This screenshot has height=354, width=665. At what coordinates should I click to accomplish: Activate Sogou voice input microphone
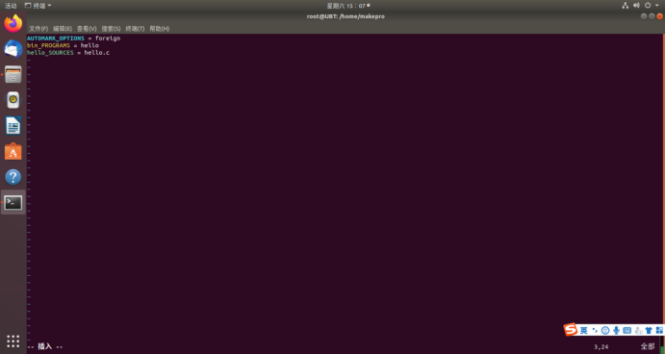616,331
